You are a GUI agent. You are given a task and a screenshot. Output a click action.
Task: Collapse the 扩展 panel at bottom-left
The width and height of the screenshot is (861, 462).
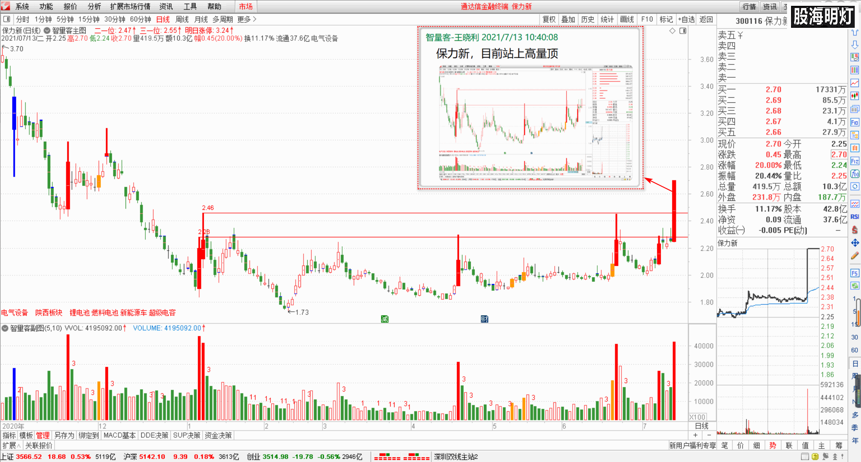(x=11, y=445)
